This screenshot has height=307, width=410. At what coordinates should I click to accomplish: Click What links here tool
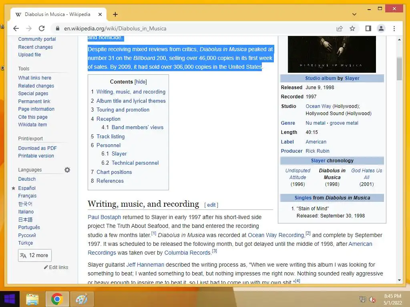35,78
